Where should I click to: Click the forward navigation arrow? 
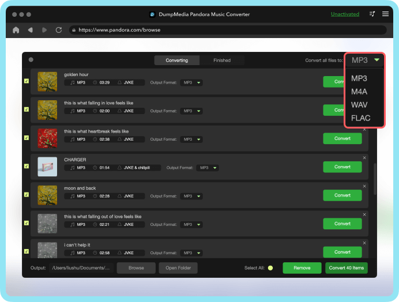[x=44, y=30]
